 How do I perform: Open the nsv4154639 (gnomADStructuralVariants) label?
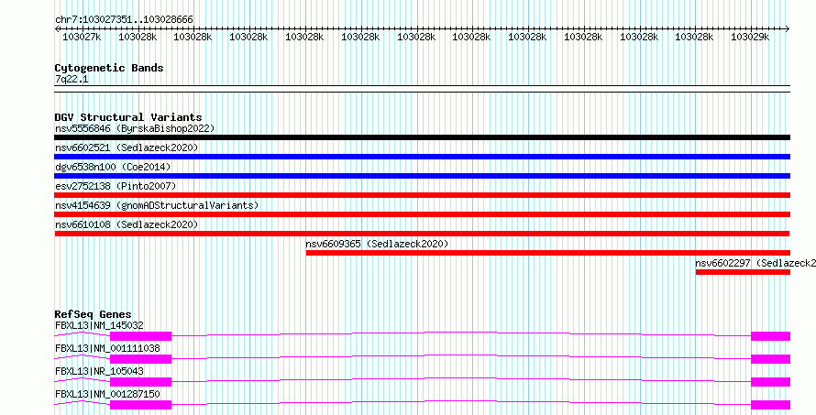coord(157,205)
